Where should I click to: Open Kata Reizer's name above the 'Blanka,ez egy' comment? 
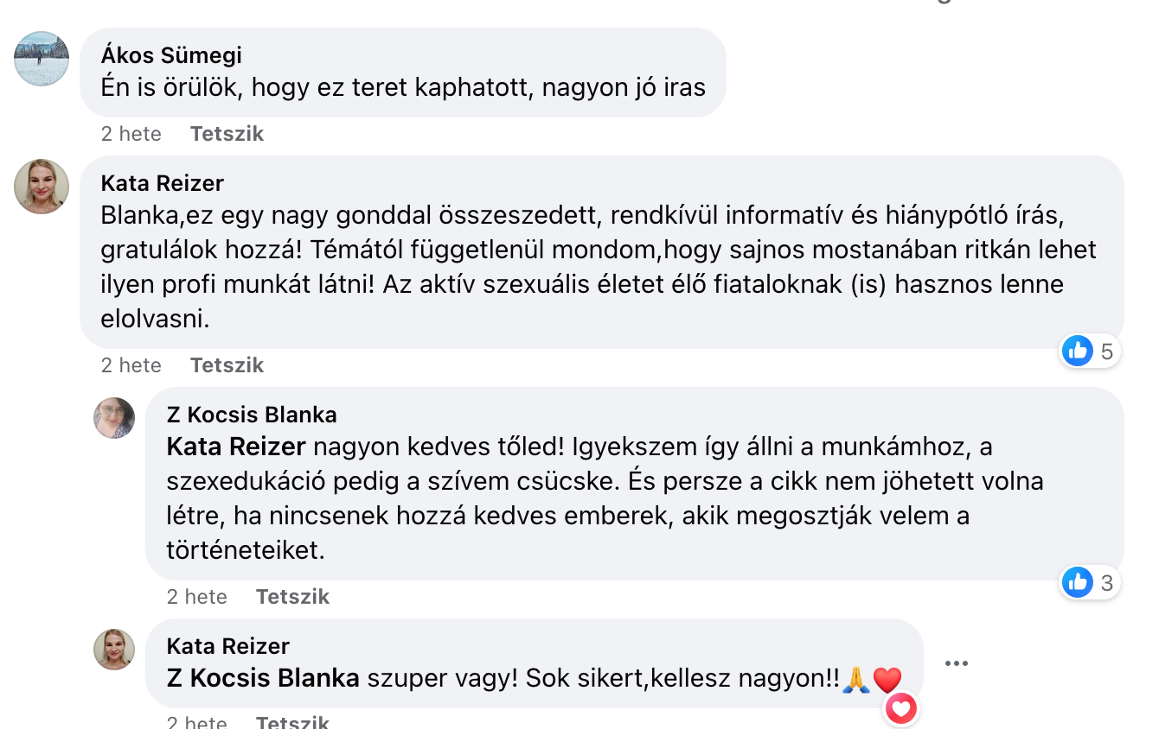coord(163,183)
